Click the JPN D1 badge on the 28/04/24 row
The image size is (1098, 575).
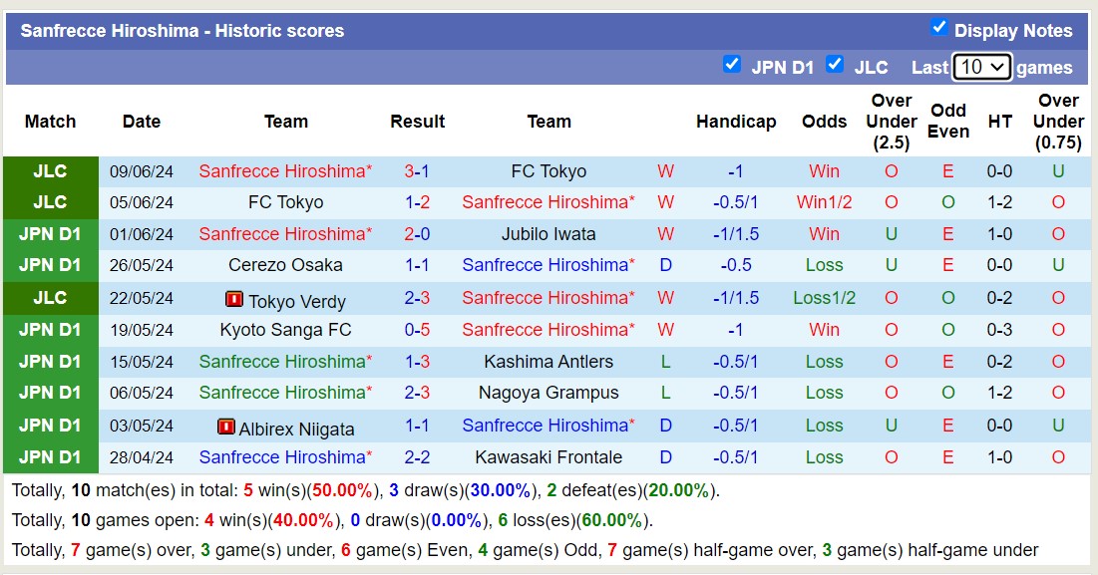click(50, 457)
